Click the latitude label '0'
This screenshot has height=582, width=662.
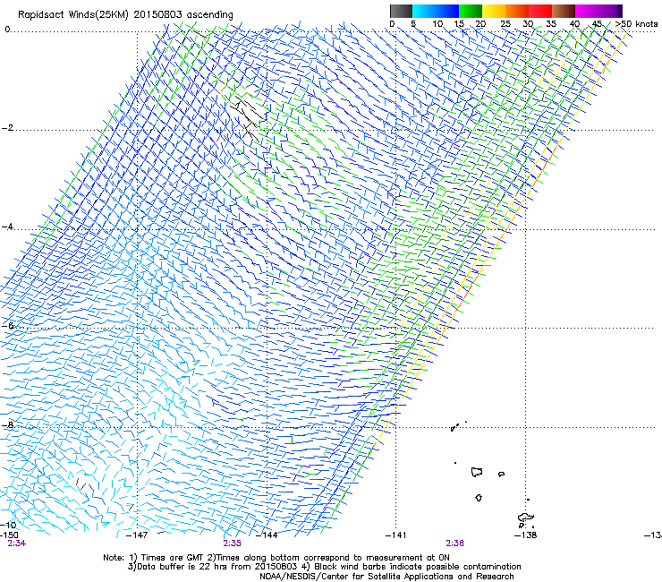pos(7,30)
